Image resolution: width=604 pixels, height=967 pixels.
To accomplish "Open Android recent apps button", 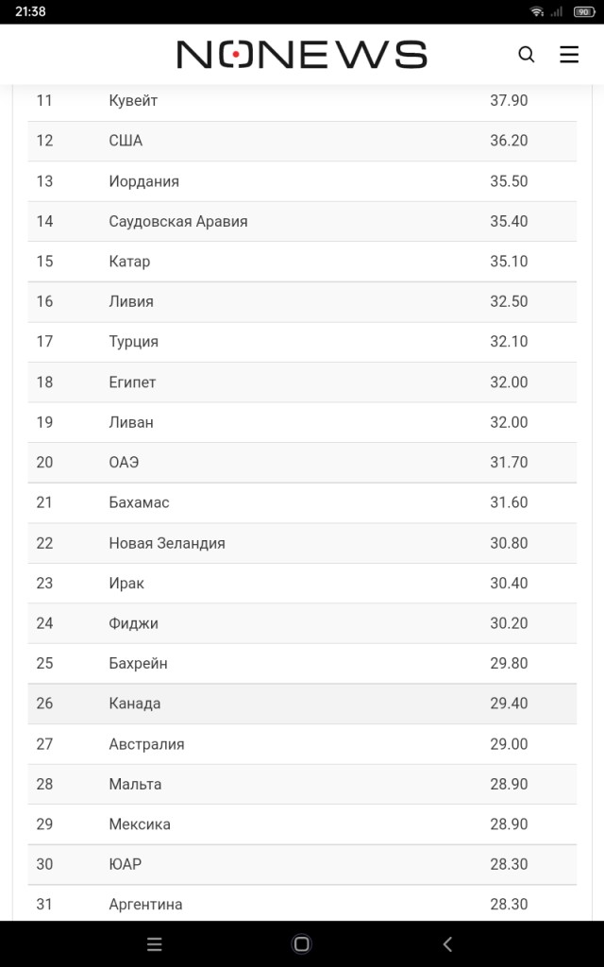I will click(x=155, y=943).
